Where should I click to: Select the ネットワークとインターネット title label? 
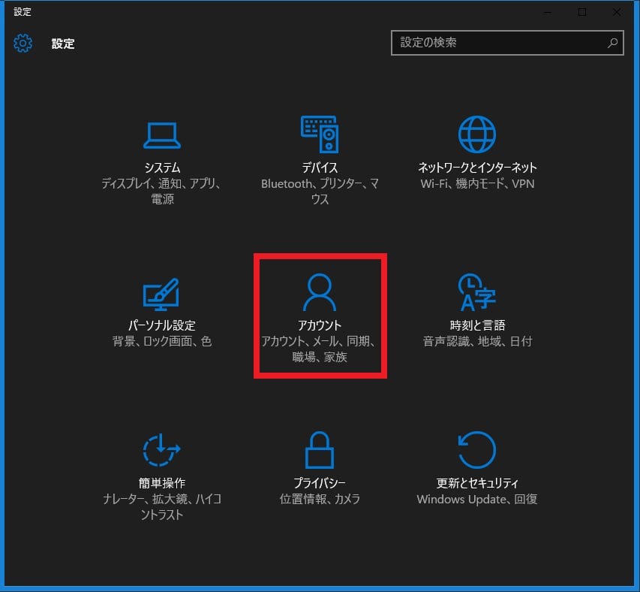click(x=477, y=168)
